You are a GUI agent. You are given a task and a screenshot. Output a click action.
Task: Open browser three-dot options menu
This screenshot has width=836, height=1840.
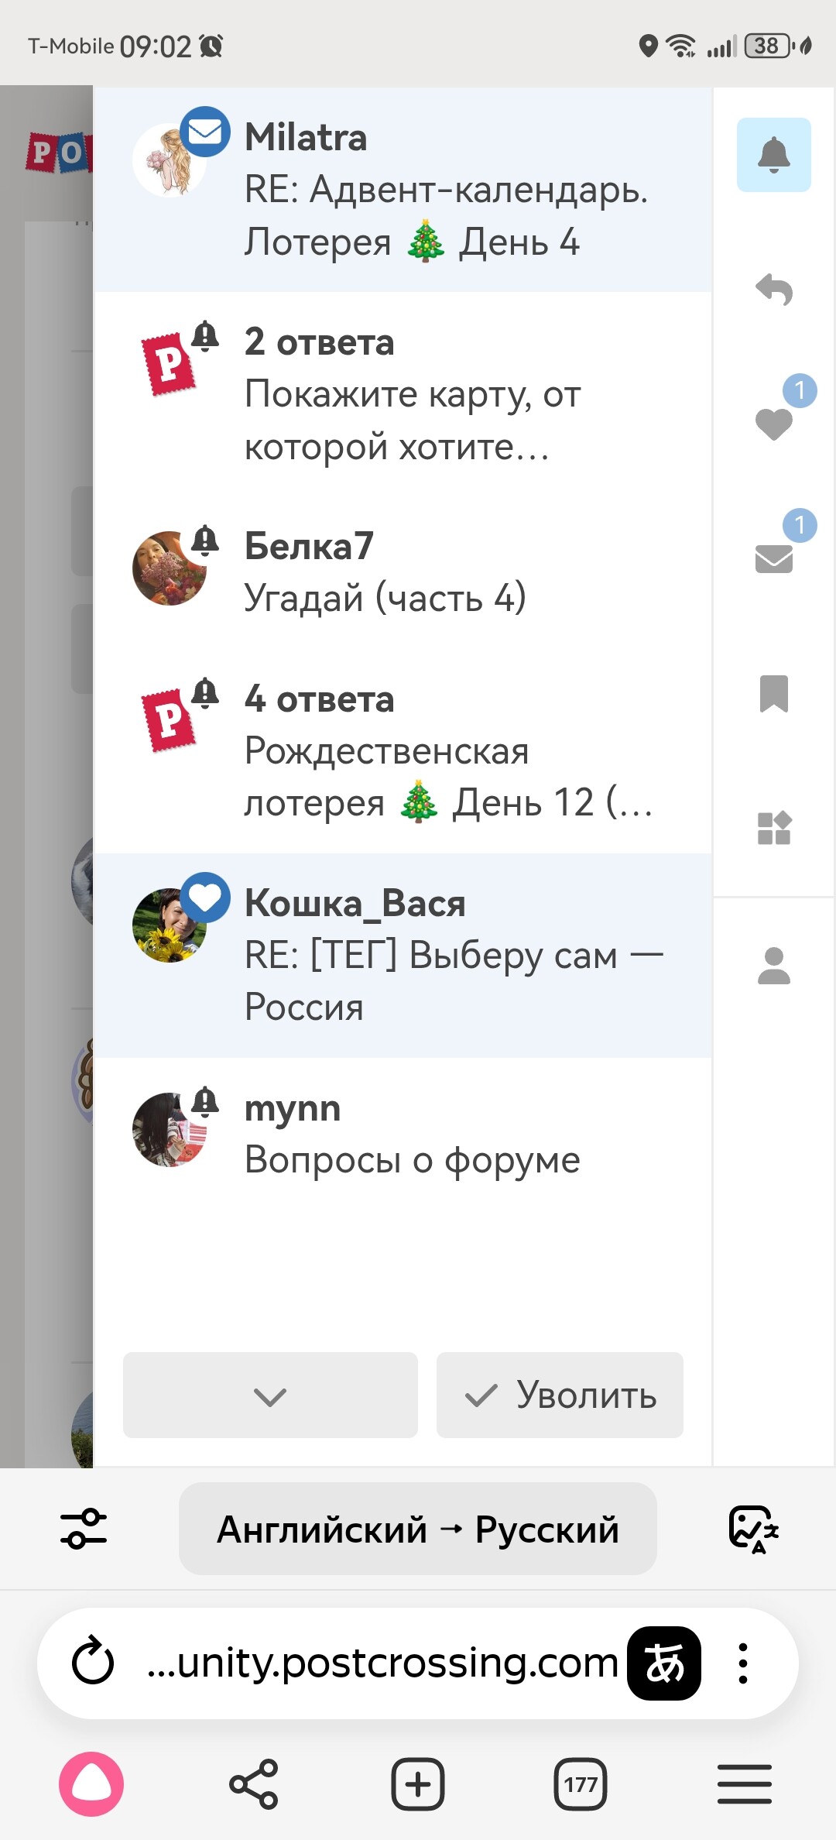click(742, 1663)
